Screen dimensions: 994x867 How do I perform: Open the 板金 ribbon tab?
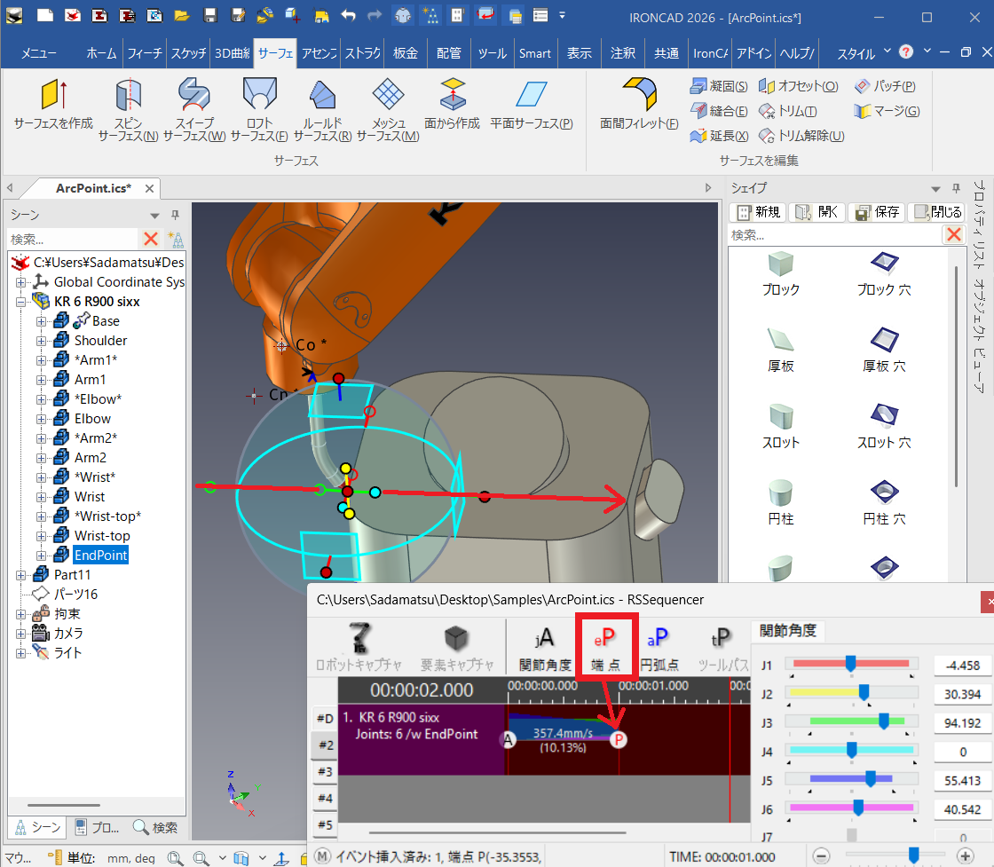(405, 53)
